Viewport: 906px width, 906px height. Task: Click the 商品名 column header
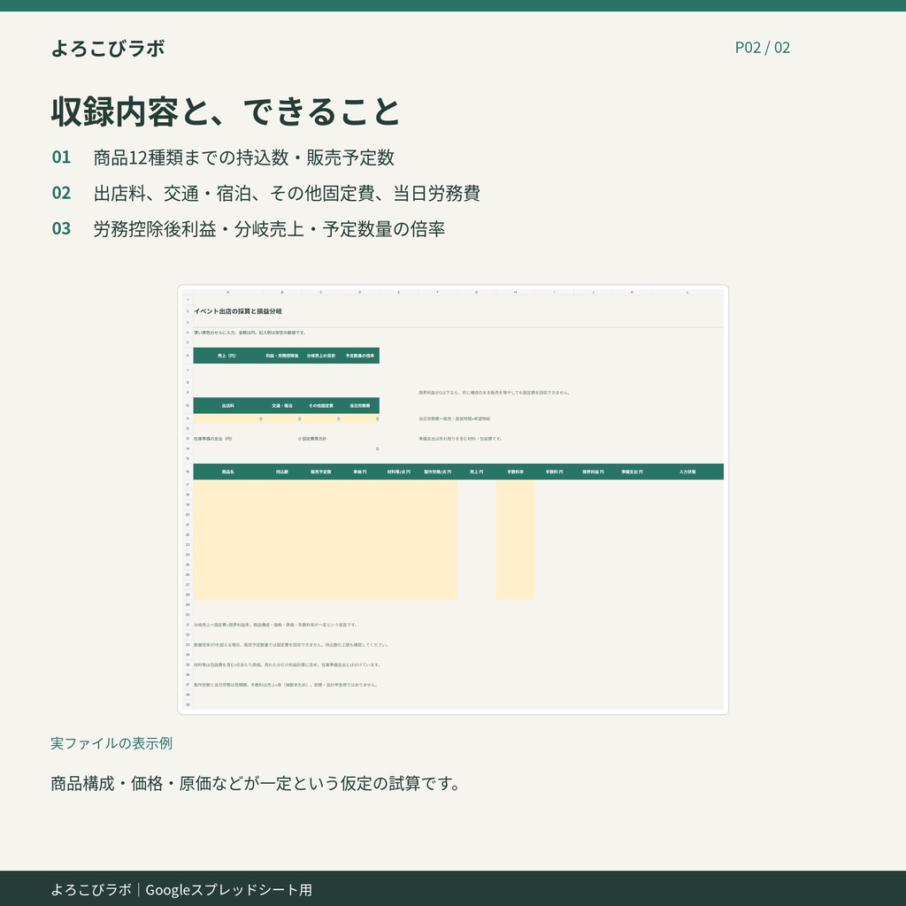(227, 472)
